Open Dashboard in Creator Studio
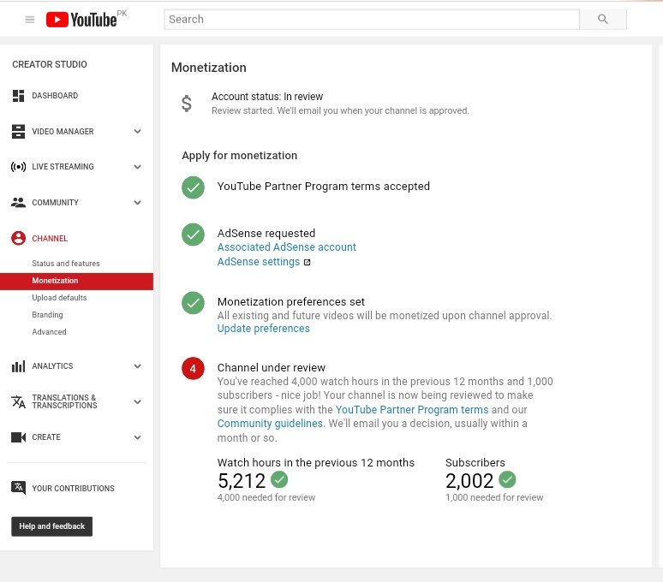 coord(55,96)
